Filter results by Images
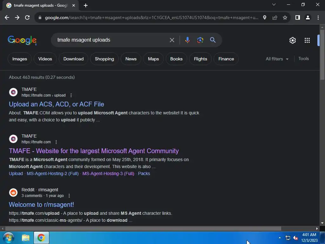 (x=20, y=59)
